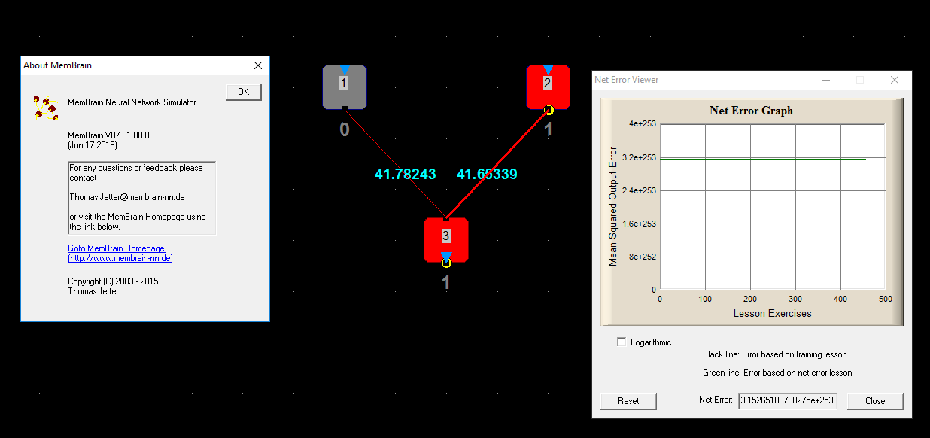Click the yellow output port of neuron 2
The width and height of the screenshot is (930, 438).
[549, 111]
